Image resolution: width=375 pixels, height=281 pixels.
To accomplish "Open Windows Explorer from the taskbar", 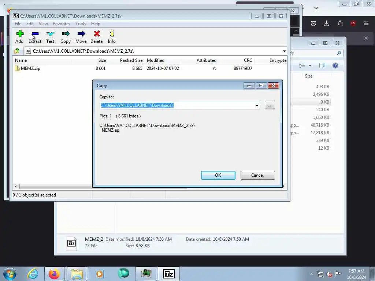I will [x=77, y=274].
